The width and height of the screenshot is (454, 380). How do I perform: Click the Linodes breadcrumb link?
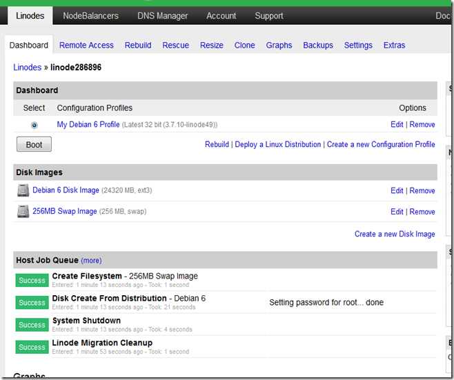click(28, 67)
